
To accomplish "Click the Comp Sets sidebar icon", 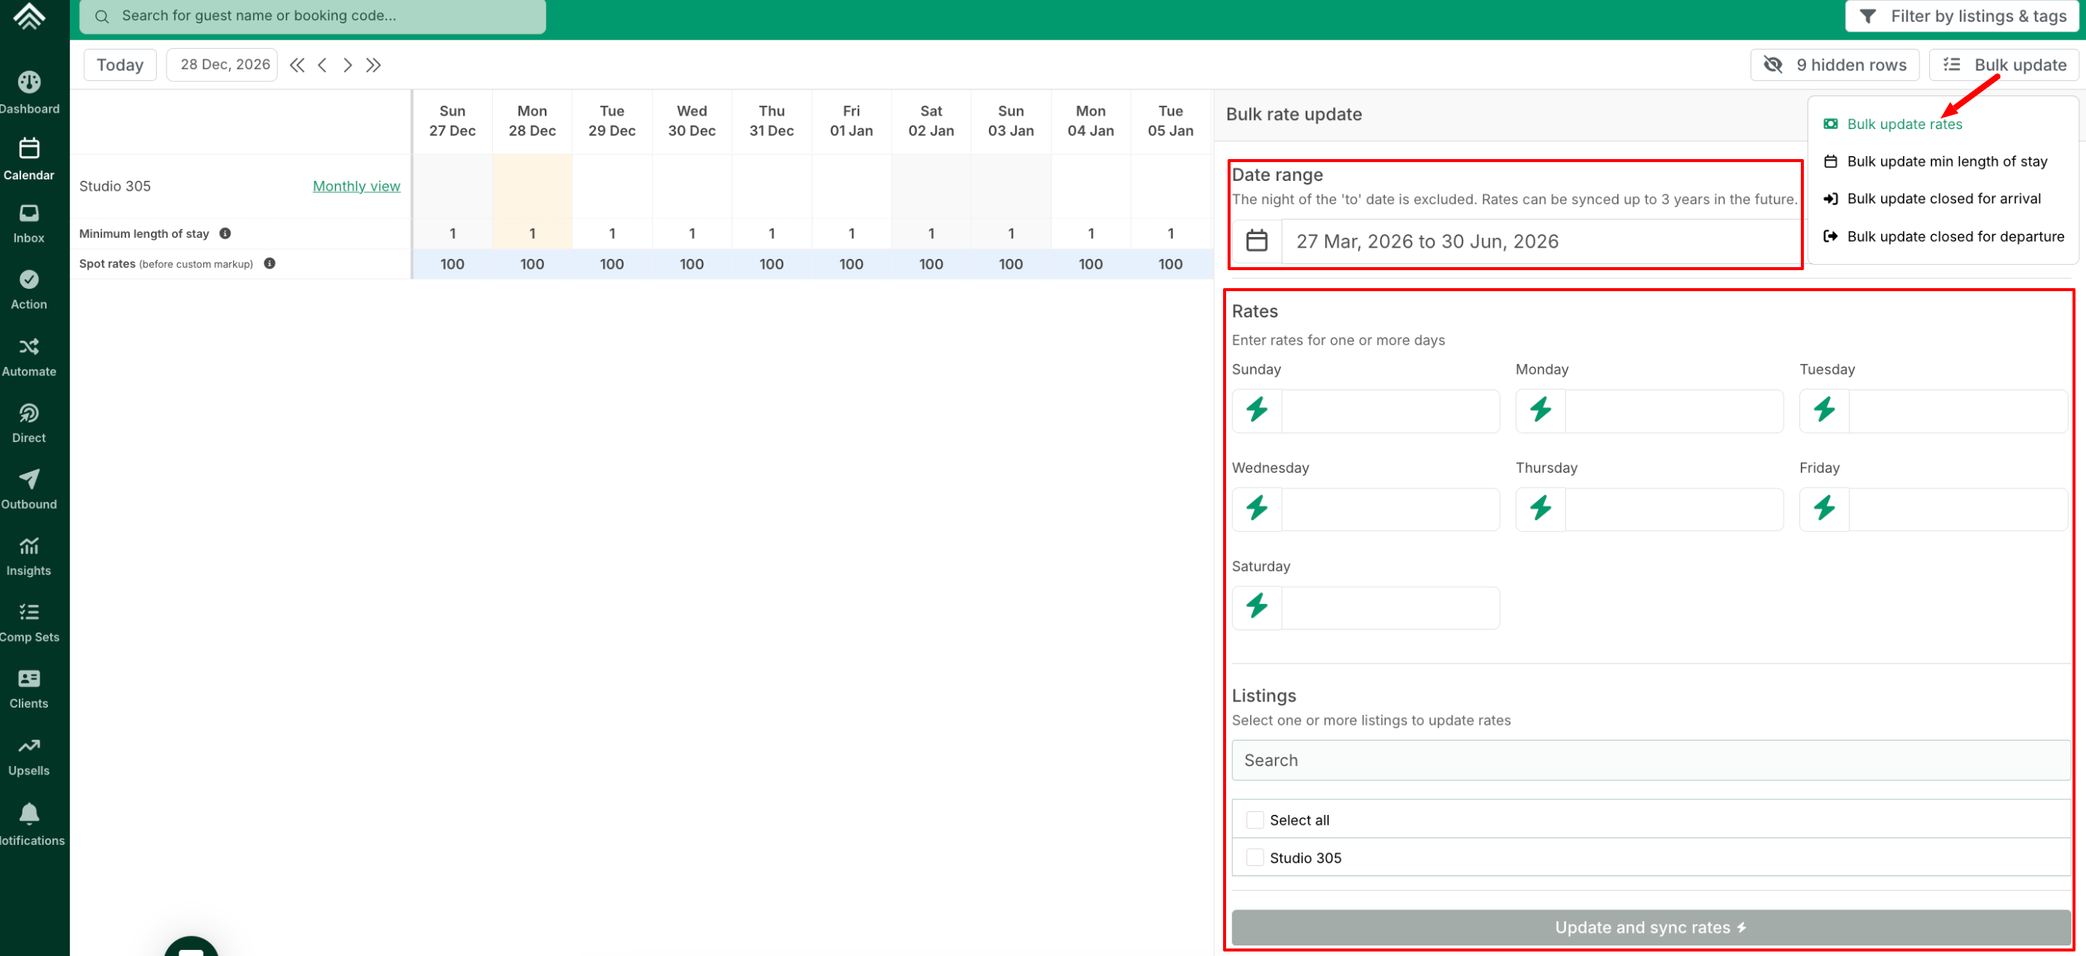I will [x=29, y=612].
